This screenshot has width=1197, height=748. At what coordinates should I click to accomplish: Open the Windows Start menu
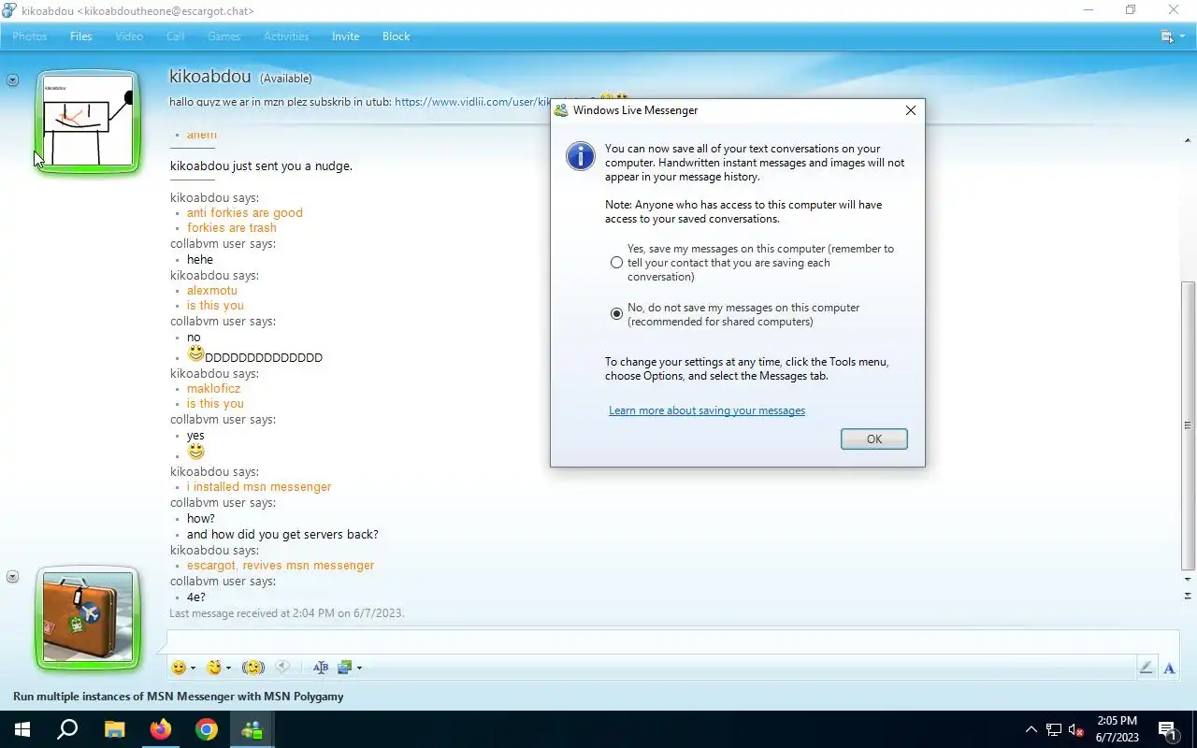22,729
